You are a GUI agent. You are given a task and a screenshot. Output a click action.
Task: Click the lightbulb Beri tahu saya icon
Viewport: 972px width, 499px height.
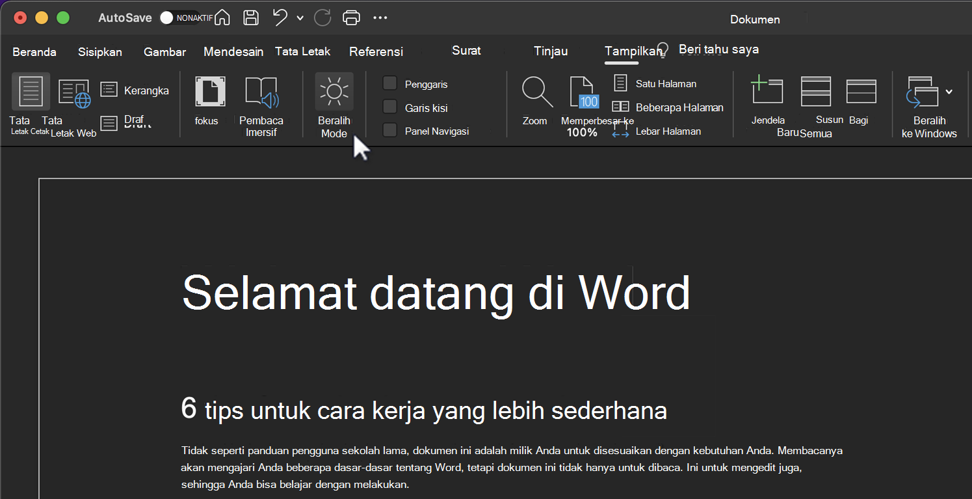coord(663,50)
